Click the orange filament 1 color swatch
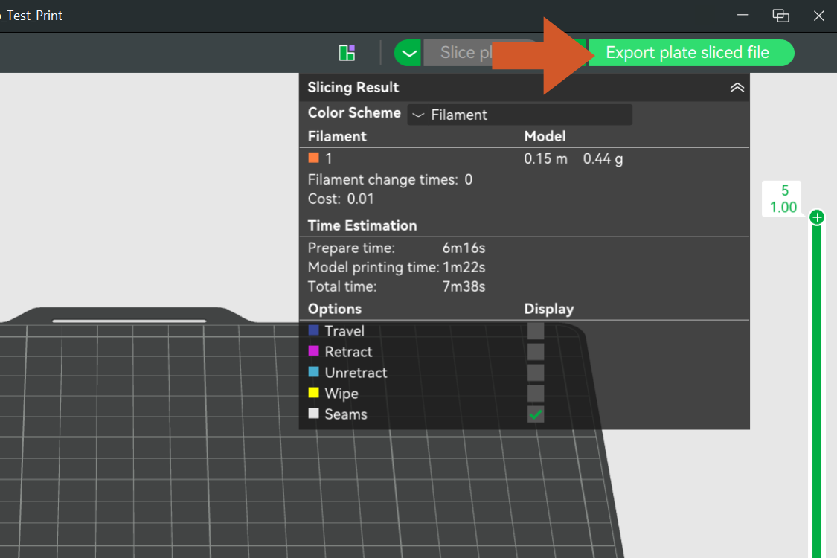 click(x=313, y=158)
